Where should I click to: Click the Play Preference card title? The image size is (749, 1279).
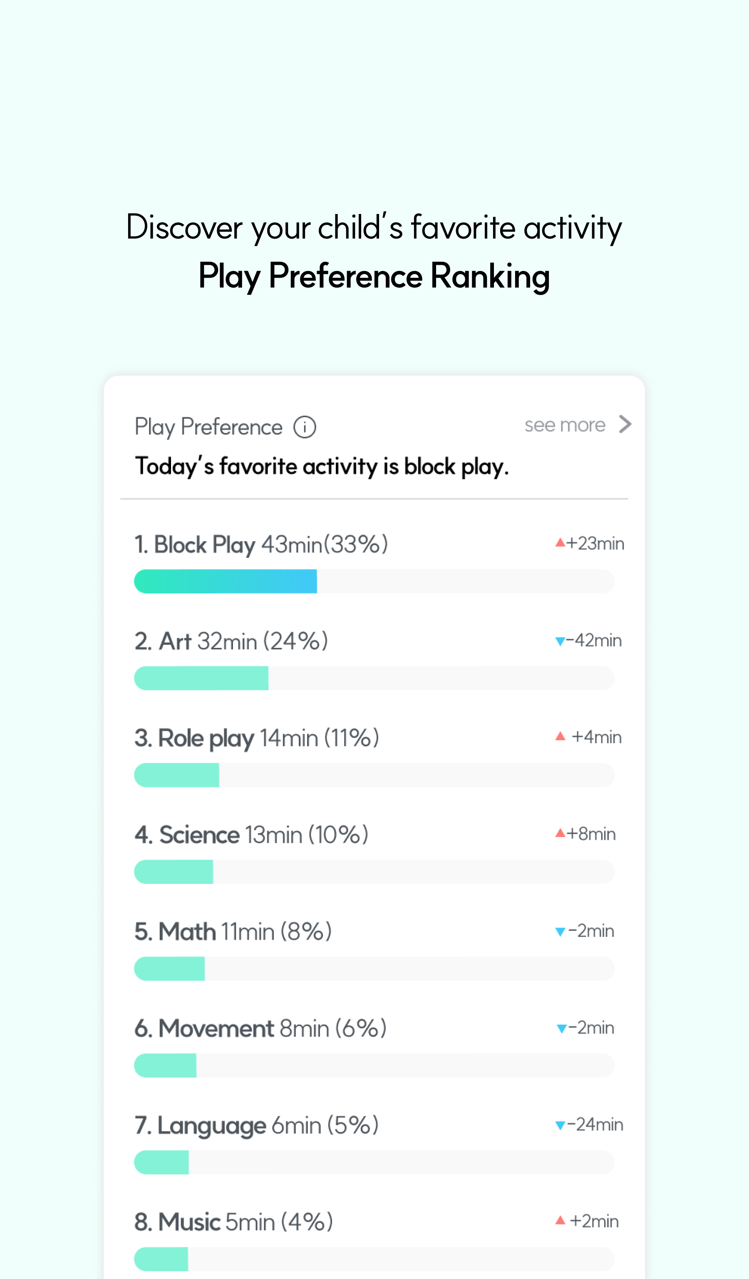(208, 427)
